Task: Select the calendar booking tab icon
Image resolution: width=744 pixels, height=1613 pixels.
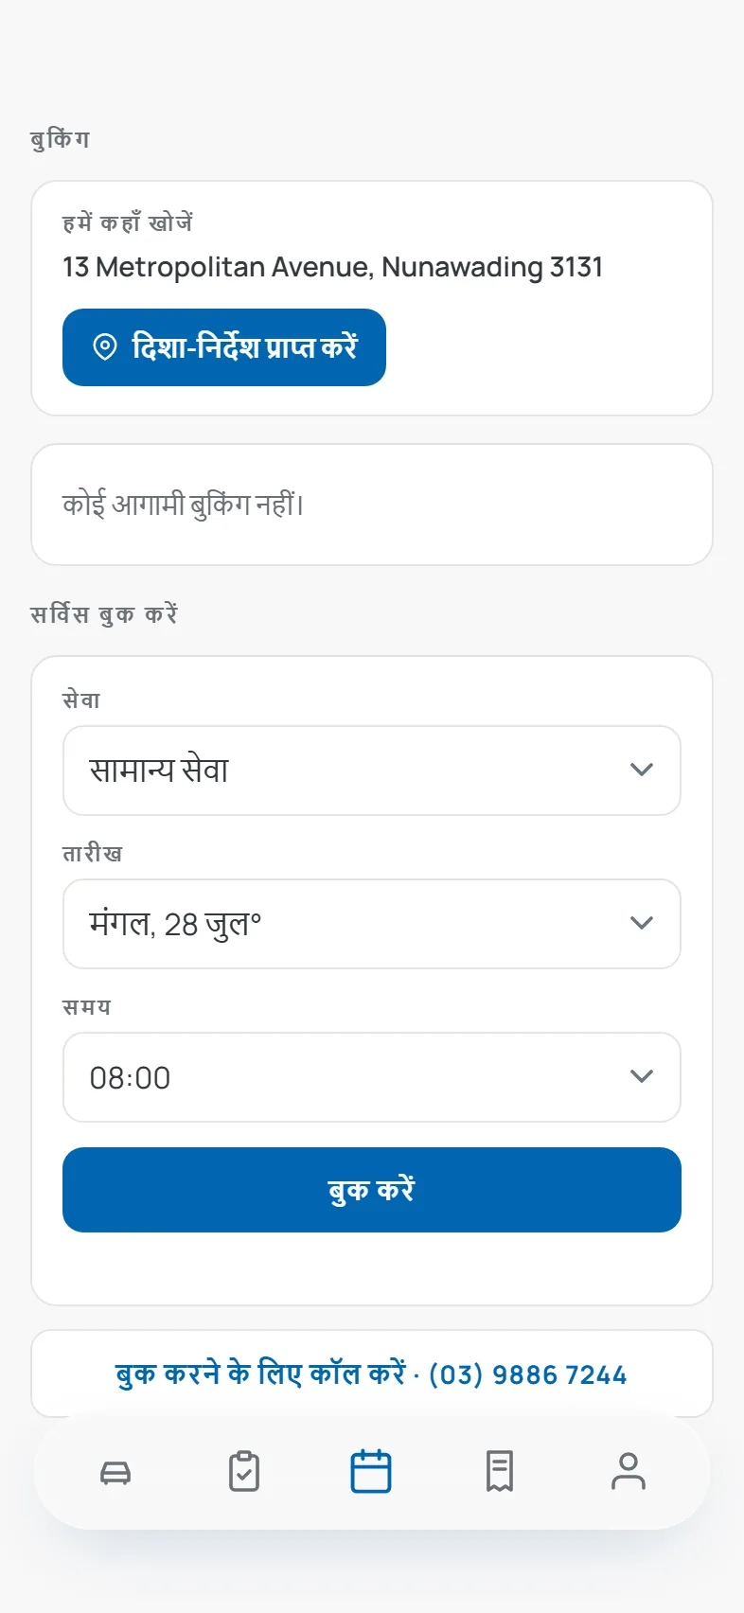Action: [x=371, y=1472]
